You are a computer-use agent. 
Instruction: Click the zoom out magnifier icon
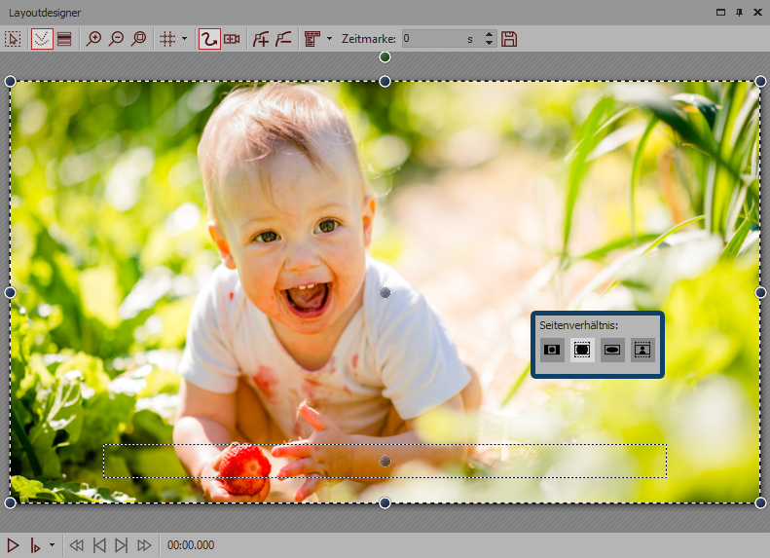116,39
